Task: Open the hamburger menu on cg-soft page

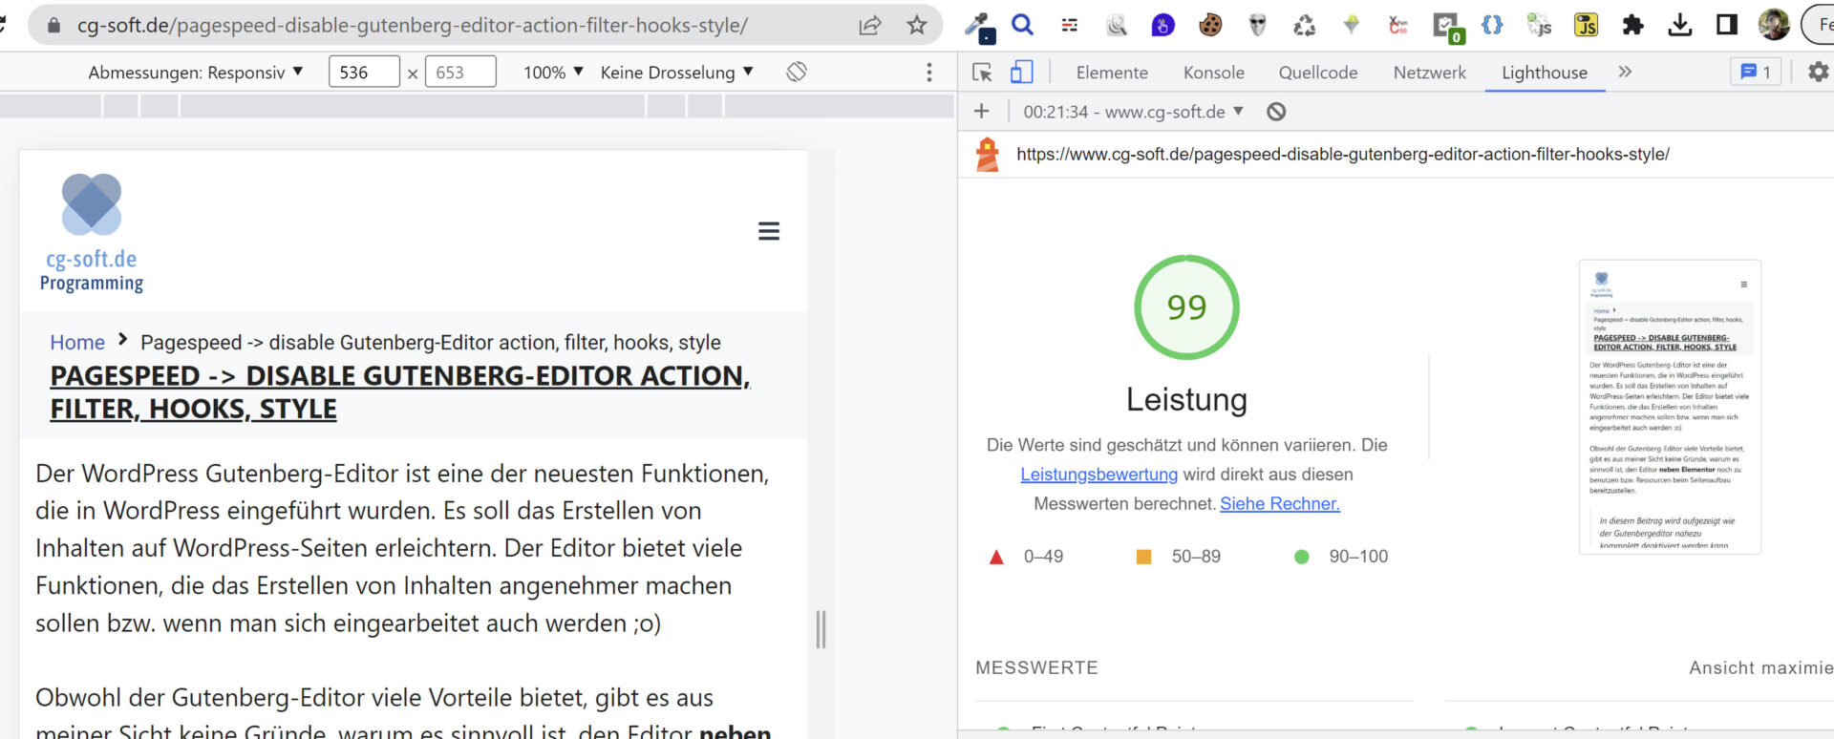Action: tap(769, 231)
